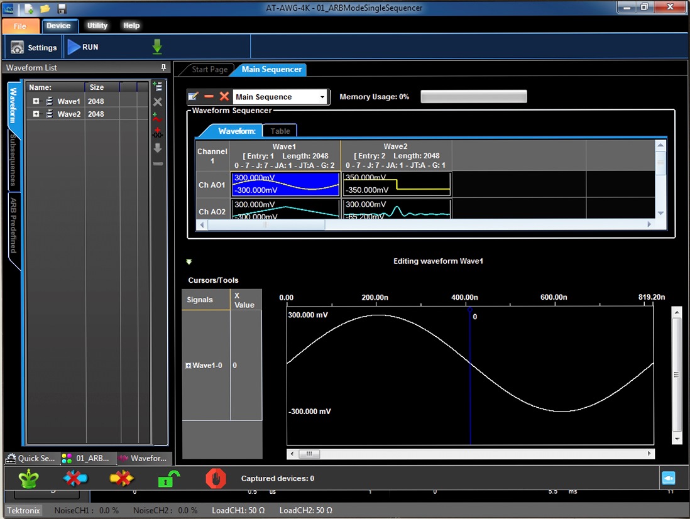Expand the Wave2 tree node
The height and width of the screenshot is (519, 690).
pyautogui.click(x=36, y=114)
